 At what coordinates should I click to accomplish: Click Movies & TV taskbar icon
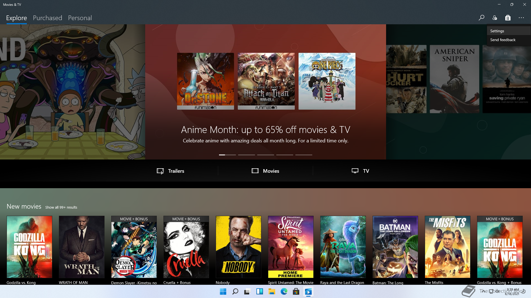[x=308, y=292]
